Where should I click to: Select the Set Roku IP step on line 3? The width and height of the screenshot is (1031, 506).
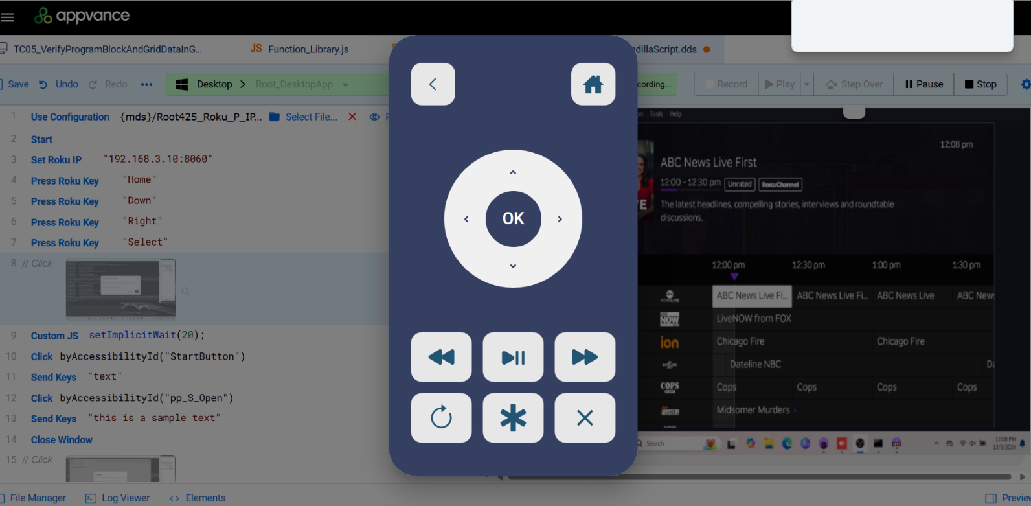tap(56, 160)
